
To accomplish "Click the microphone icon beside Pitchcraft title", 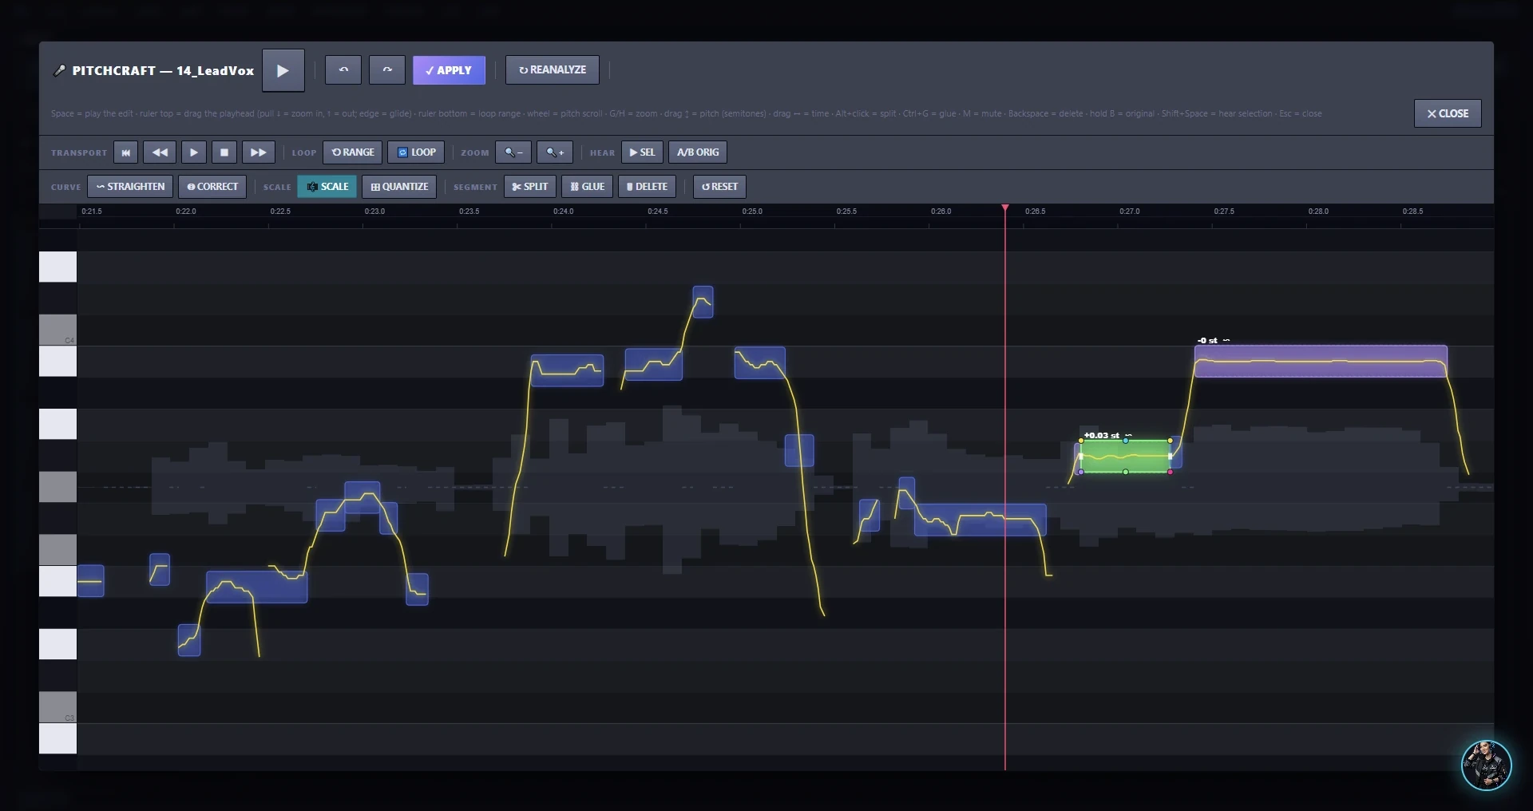I will pos(59,70).
